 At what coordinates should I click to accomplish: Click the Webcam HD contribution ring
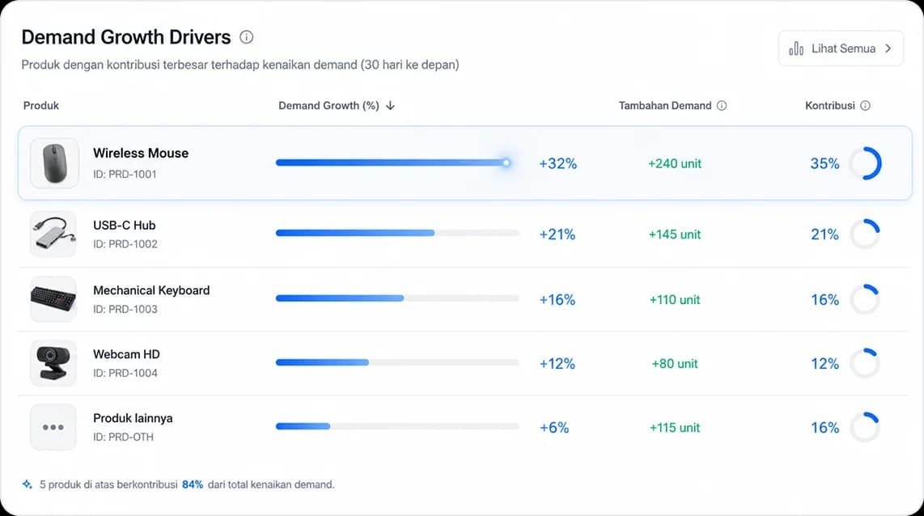pyautogui.click(x=865, y=363)
